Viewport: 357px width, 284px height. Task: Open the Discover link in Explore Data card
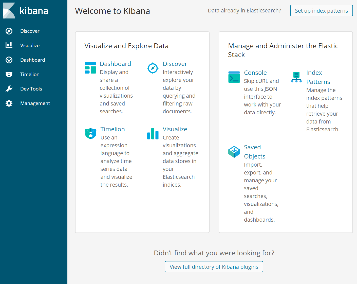click(175, 64)
